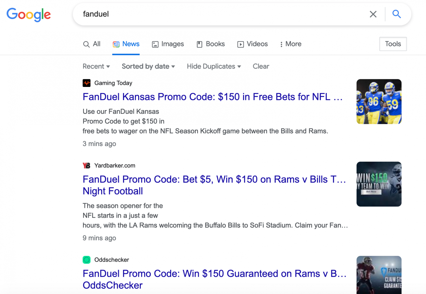Open Win $150 Guaranteed OddsChecker article
426x294 pixels.
(215, 279)
